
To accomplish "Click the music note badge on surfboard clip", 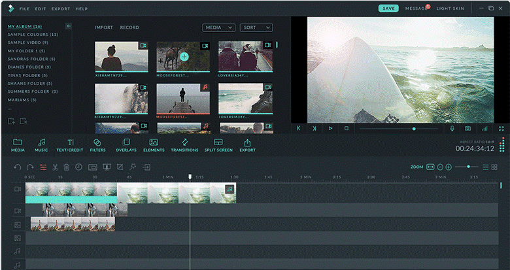I will [x=230, y=189].
